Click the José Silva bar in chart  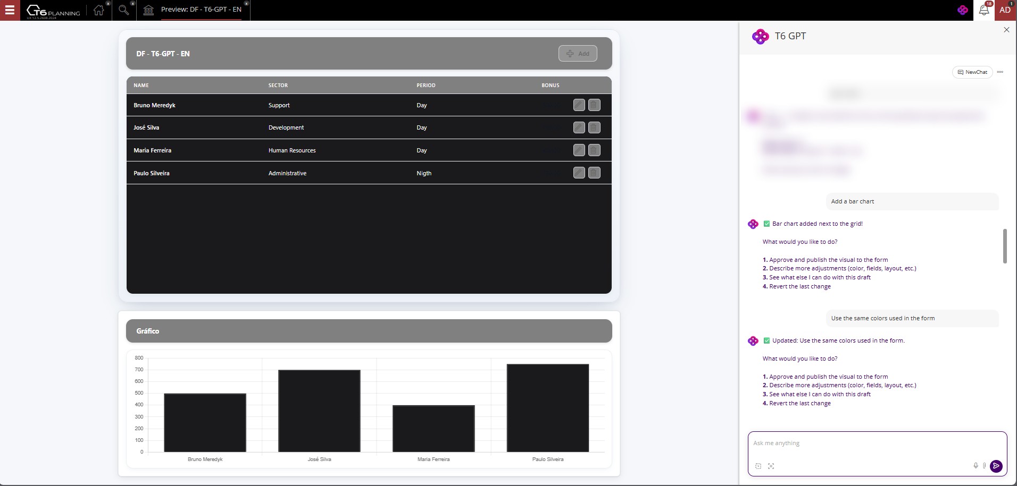[319, 411]
